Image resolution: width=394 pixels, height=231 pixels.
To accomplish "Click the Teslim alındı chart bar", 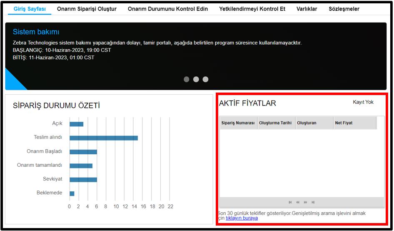I will point(104,138).
